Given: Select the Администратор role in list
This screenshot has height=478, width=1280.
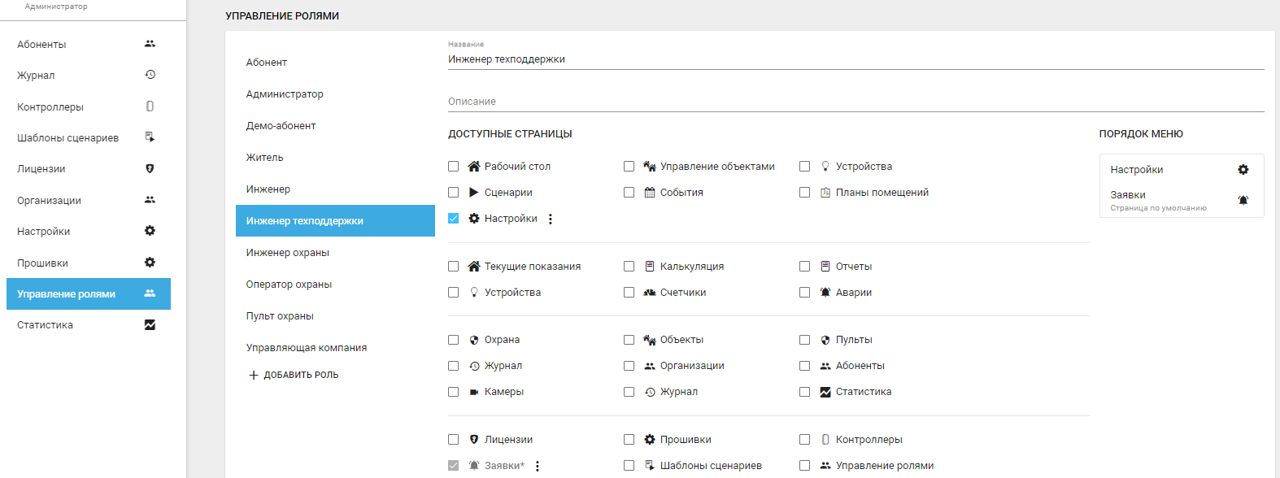Looking at the screenshot, I should click(x=285, y=94).
